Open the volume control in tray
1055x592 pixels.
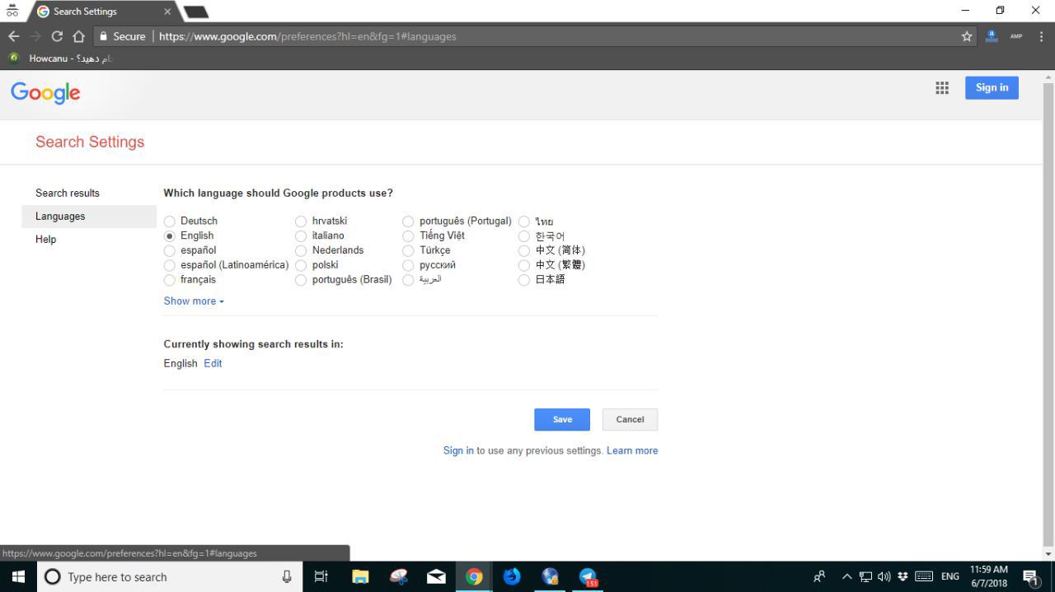click(x=884, y=576)
